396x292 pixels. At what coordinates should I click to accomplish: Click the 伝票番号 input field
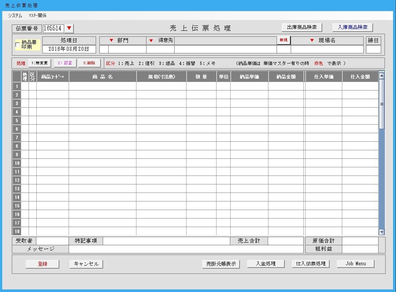(53, 28)
